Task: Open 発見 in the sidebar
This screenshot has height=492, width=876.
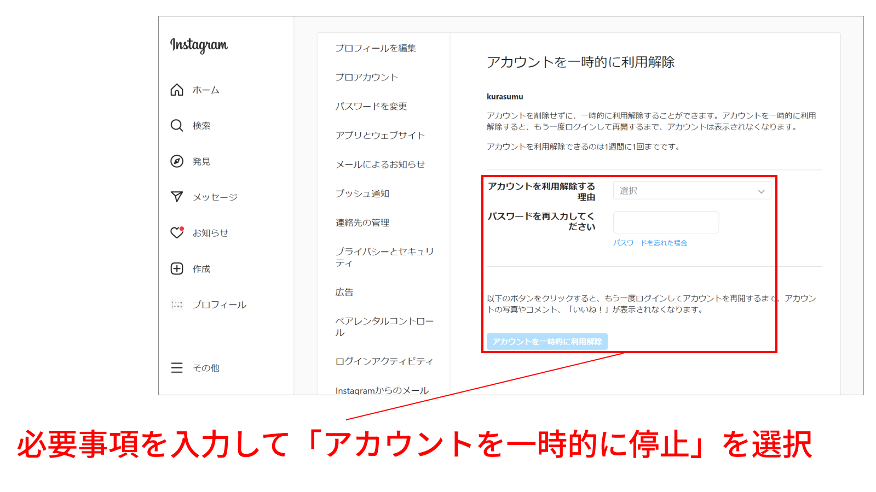Action: [201, 162]
